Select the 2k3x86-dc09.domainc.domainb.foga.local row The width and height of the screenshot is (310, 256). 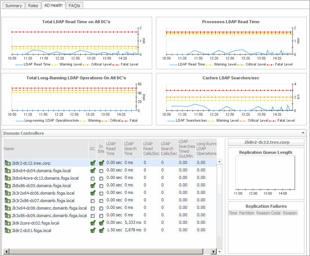(49, 216)
